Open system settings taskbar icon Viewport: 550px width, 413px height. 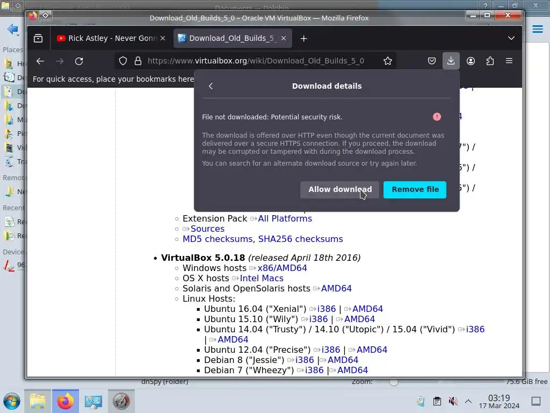[x=93, y=401]
